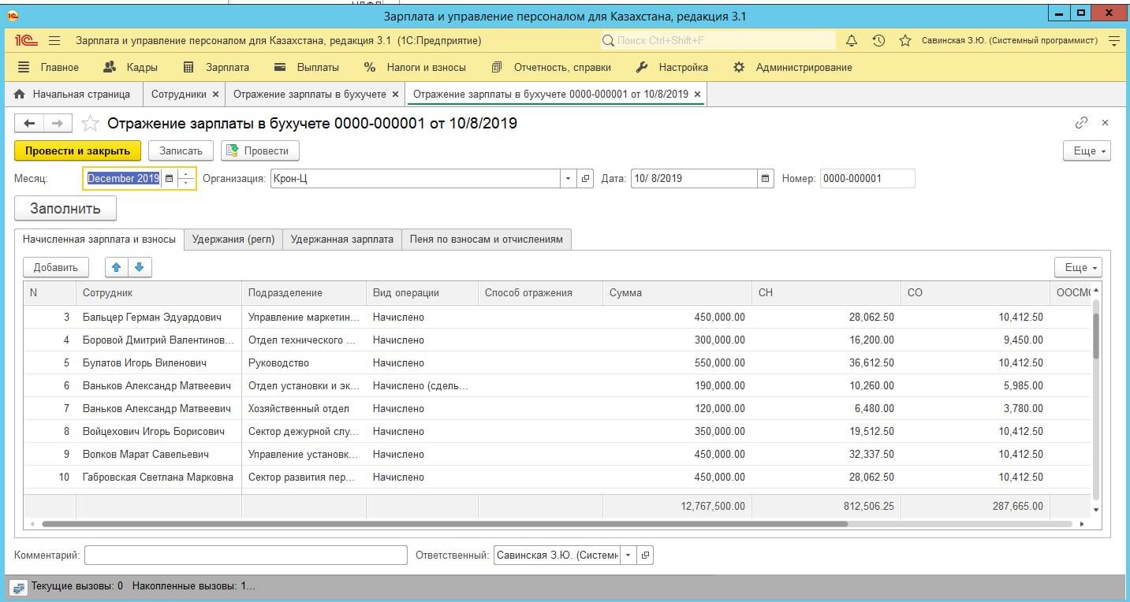Viewport: 1130px width, 602px height.
Task: Sort by the Сотрудник column header
Action: [158, 292]
